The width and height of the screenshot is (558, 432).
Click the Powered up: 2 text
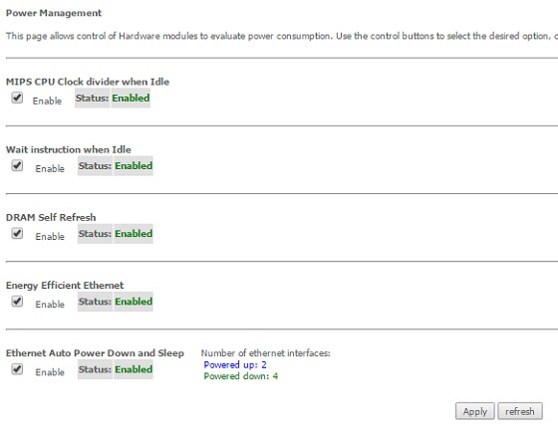coord(235,364)
